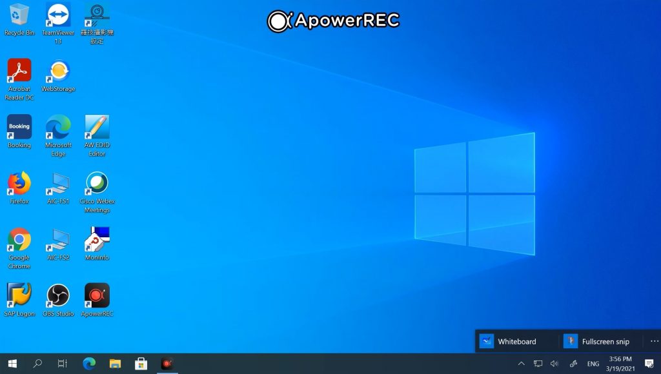The image size is (661, 374).
Task: Change ENG input language indicator
Action: click(x=593, y=364)
